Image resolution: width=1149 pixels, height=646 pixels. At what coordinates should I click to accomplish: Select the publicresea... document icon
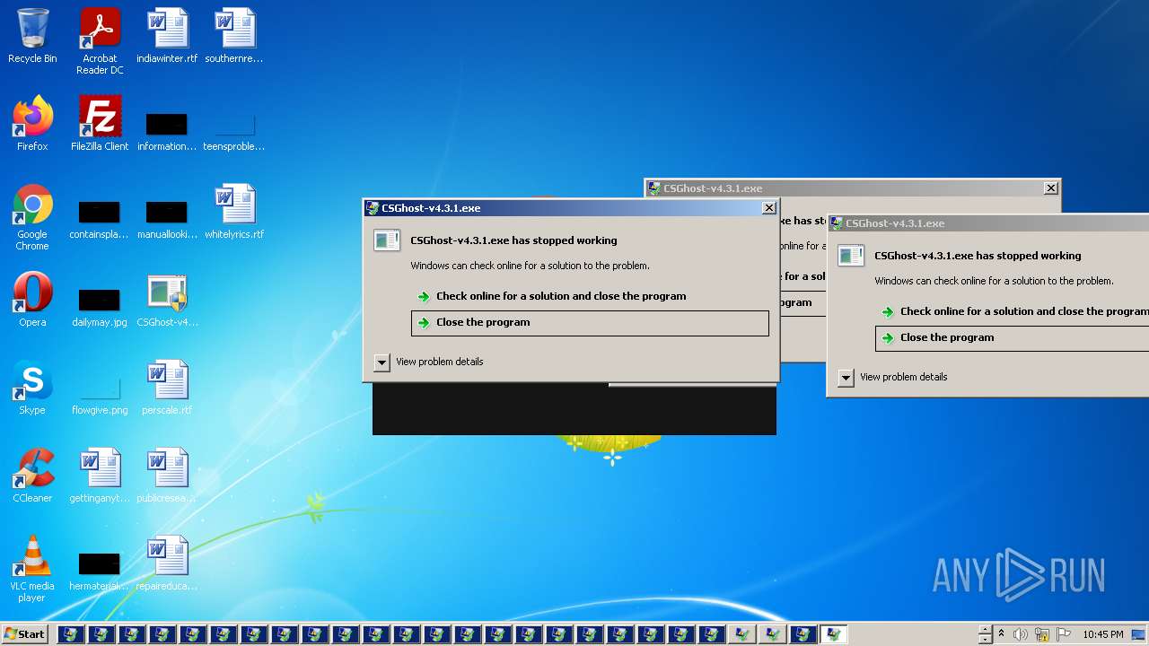pyautogui.click(x=167, y=476)
